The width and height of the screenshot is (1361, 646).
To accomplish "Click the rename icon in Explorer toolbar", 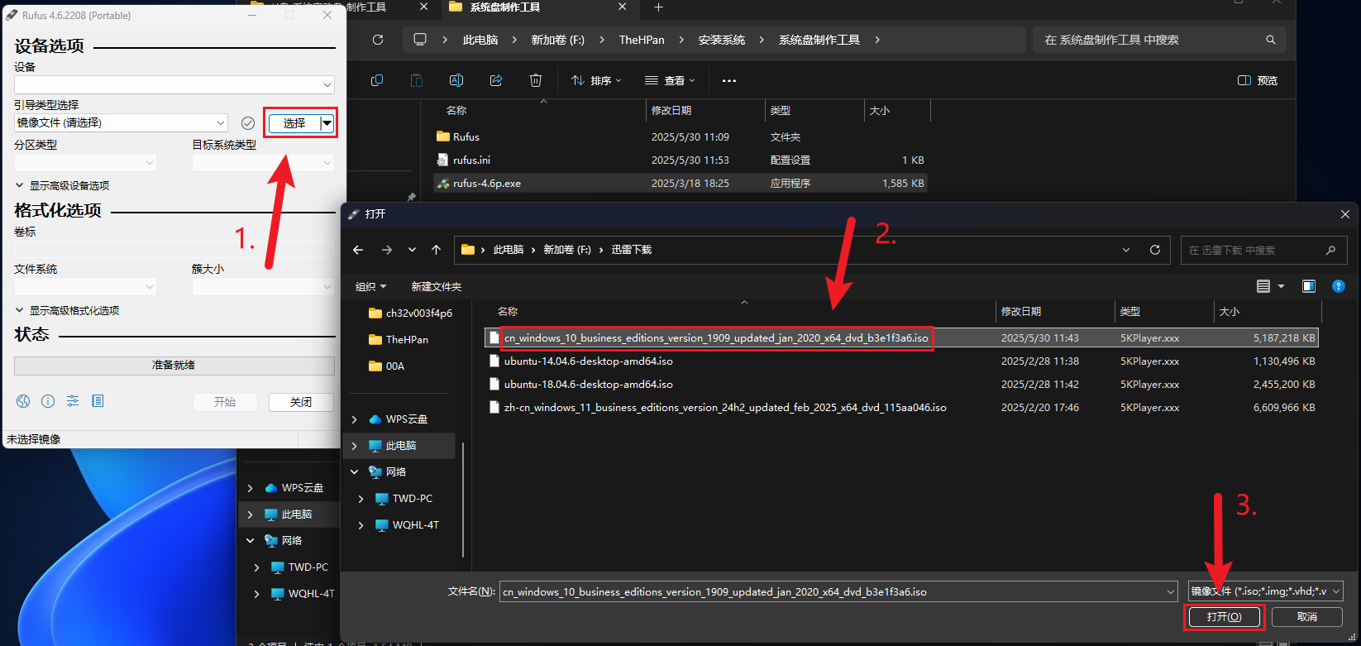I will click(x=456, y=80).
